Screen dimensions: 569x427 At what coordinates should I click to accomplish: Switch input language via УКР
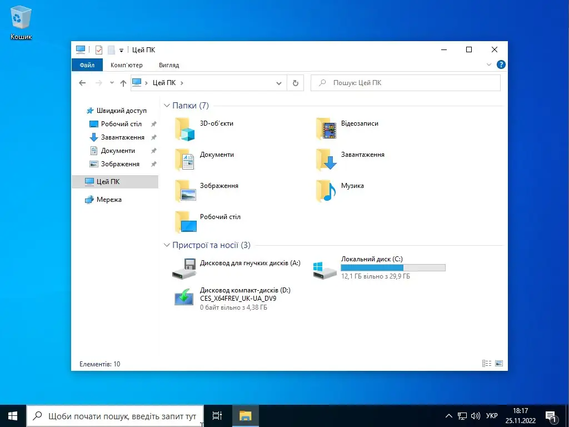click(492, 416)
